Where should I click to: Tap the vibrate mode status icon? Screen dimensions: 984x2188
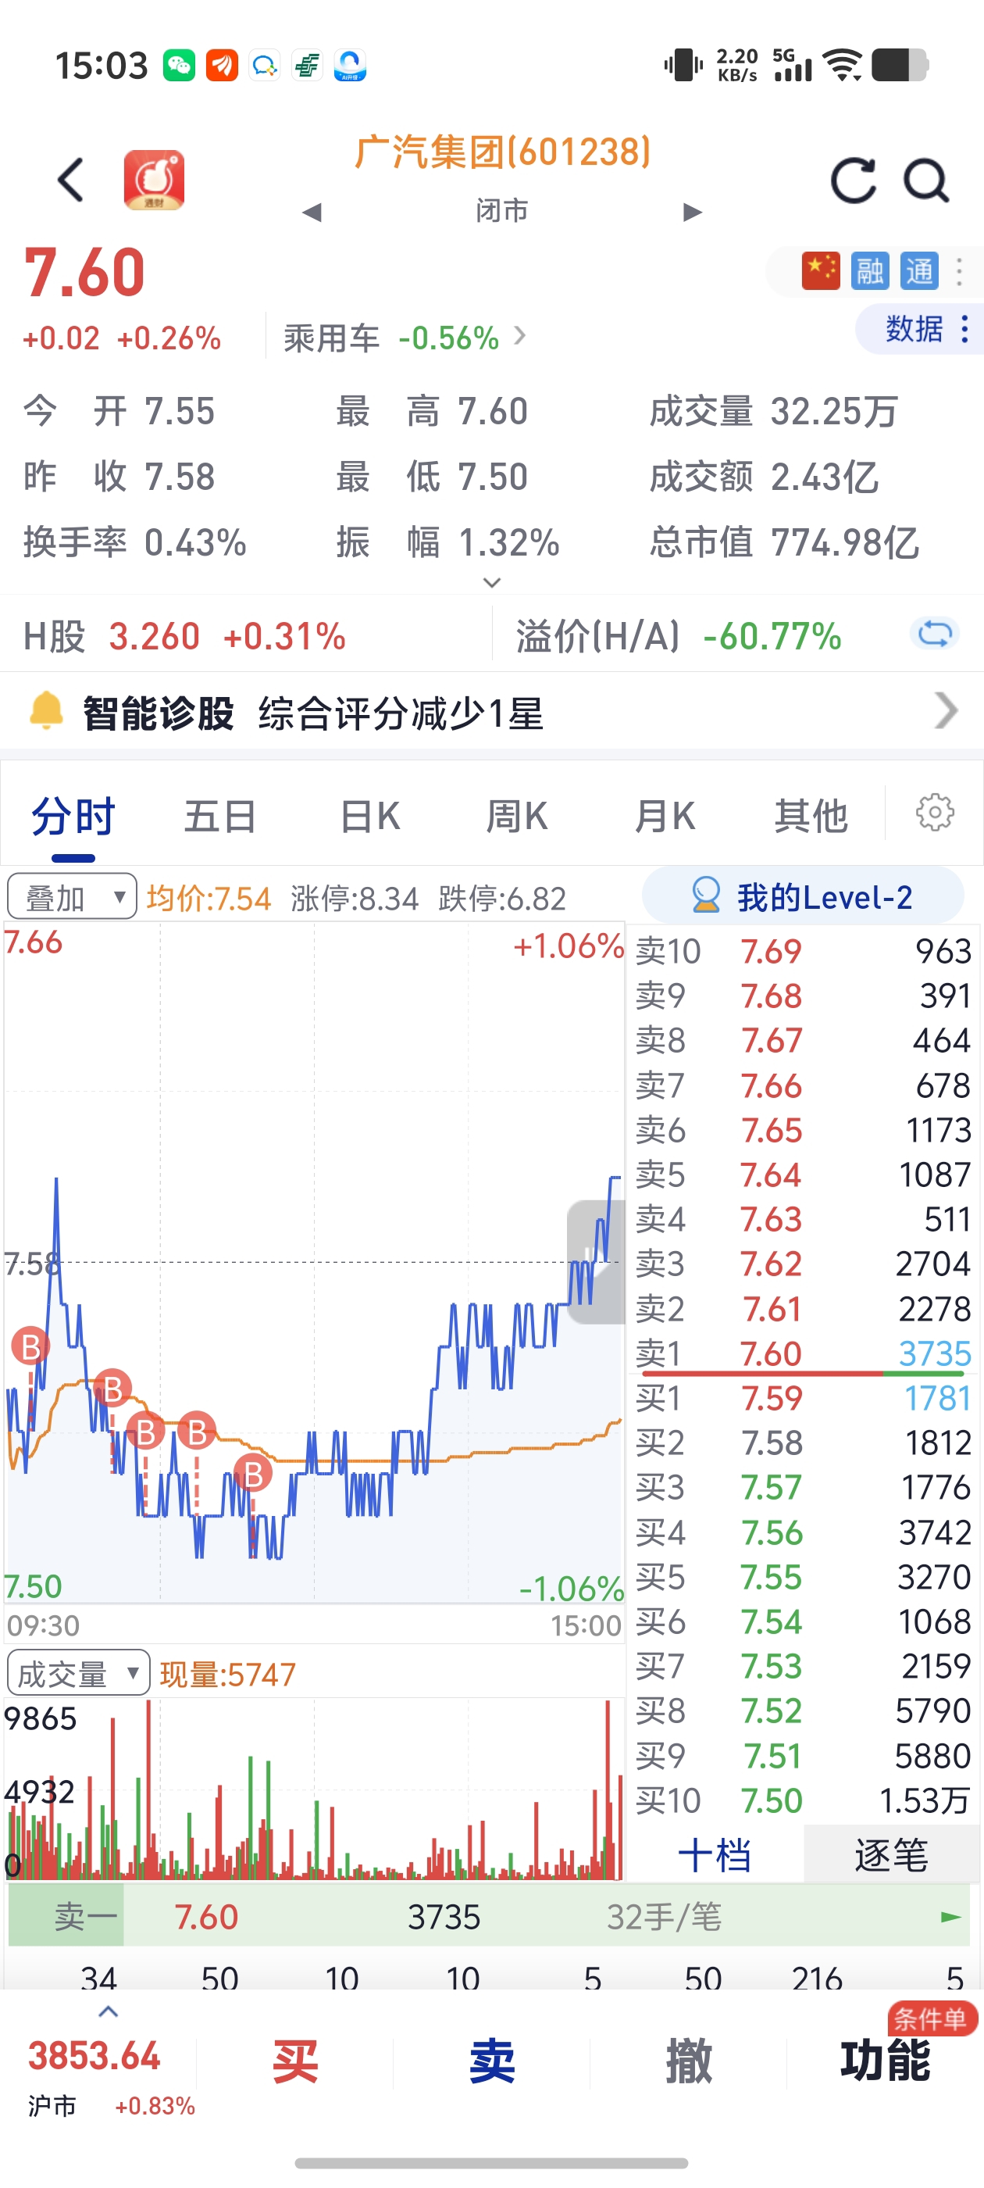(x=683, y=66)
